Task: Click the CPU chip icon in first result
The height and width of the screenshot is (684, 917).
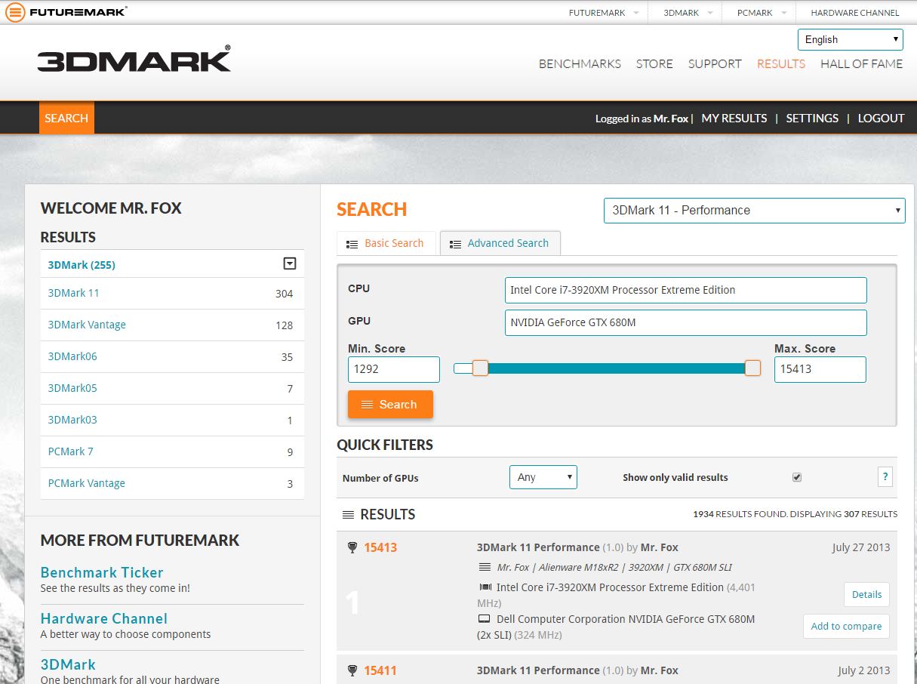Action: pyautogui.click(x=485, y=587)
